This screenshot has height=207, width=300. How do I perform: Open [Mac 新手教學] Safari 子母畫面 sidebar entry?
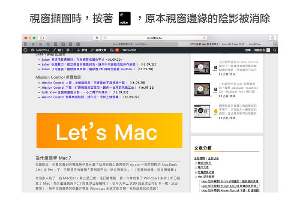tap(231, 181)
